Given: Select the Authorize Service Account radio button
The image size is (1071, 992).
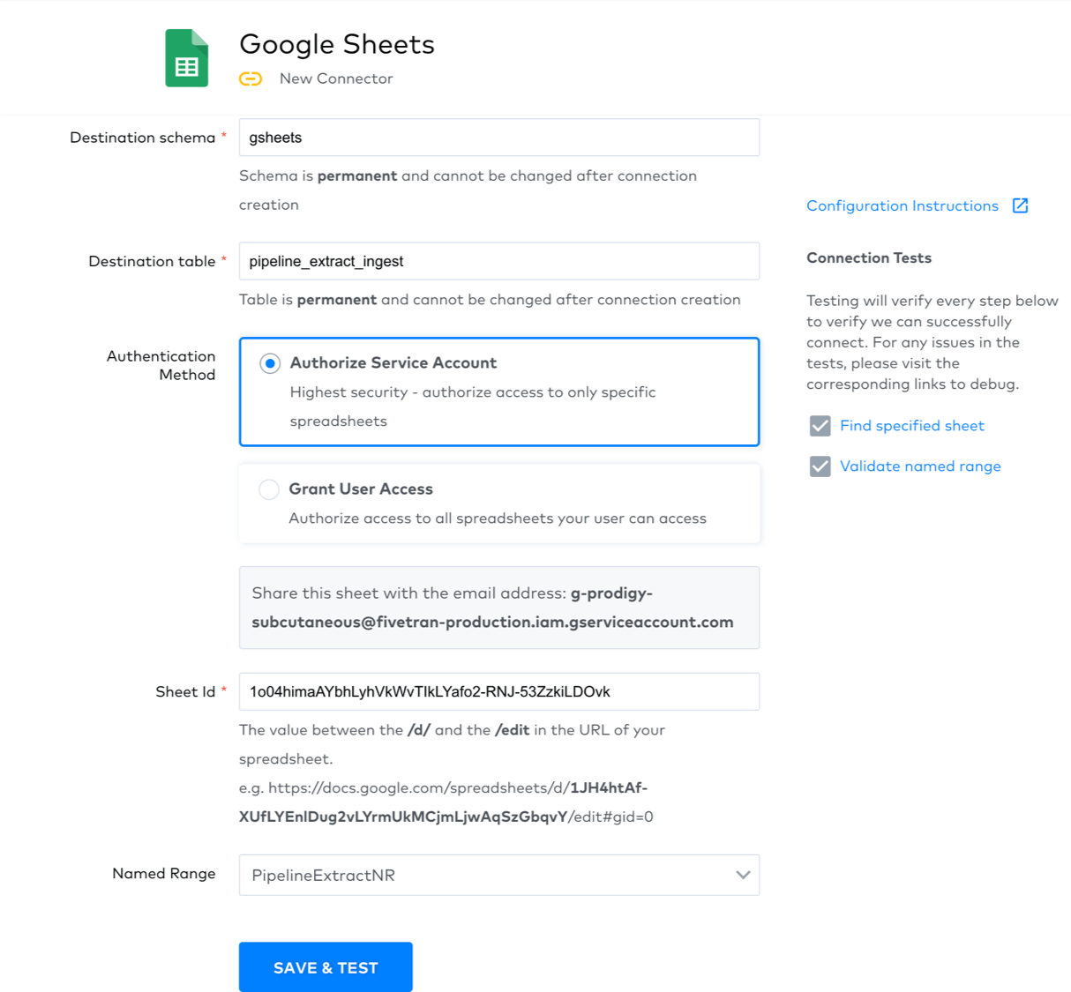Looking at the screenshot, I should (270, 363).
